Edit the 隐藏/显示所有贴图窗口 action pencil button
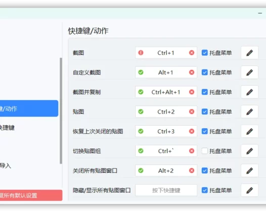This screenshot has height=212, width=266. [x=249, y=190]
